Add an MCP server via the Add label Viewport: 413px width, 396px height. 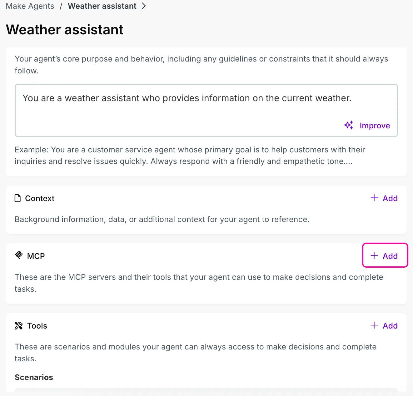[390, 256]
